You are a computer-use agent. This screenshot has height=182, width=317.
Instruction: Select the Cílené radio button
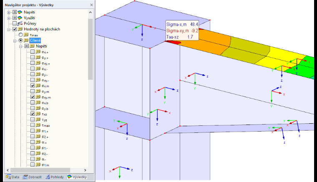click(x=20, y=40)
